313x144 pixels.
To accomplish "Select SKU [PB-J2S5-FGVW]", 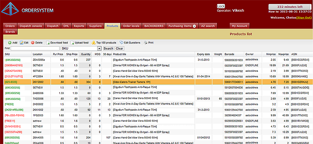I will 14,115.
